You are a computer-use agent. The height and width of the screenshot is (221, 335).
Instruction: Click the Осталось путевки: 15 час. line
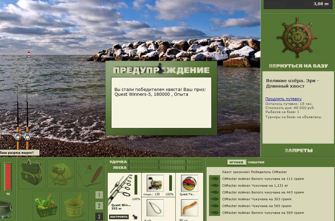[289, 104]
